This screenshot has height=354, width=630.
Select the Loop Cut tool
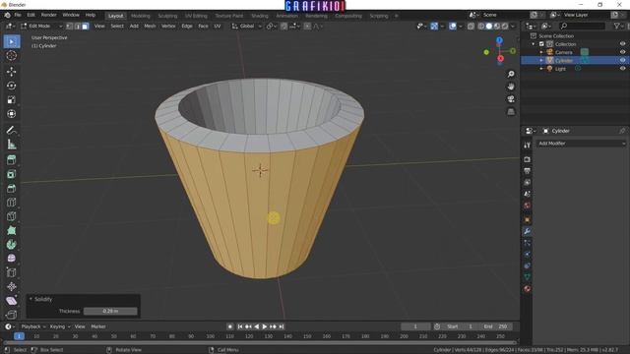click(12, 203)
